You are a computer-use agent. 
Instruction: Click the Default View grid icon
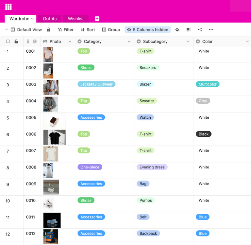[13, 30]
